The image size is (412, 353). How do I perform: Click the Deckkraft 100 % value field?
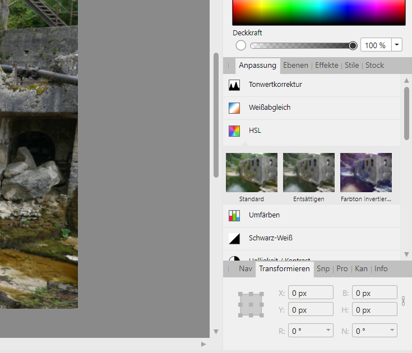pos(376,45)
